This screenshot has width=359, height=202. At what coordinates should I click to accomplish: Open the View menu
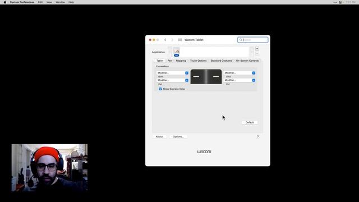click(x=49, y=2)
